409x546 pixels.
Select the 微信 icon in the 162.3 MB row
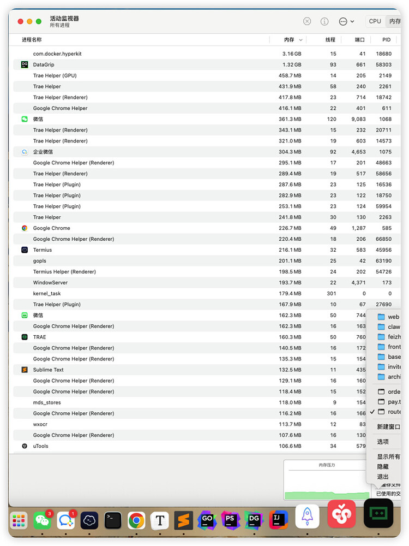click(x=25, y=315)
